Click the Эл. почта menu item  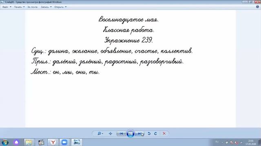(x=33, y=7)
